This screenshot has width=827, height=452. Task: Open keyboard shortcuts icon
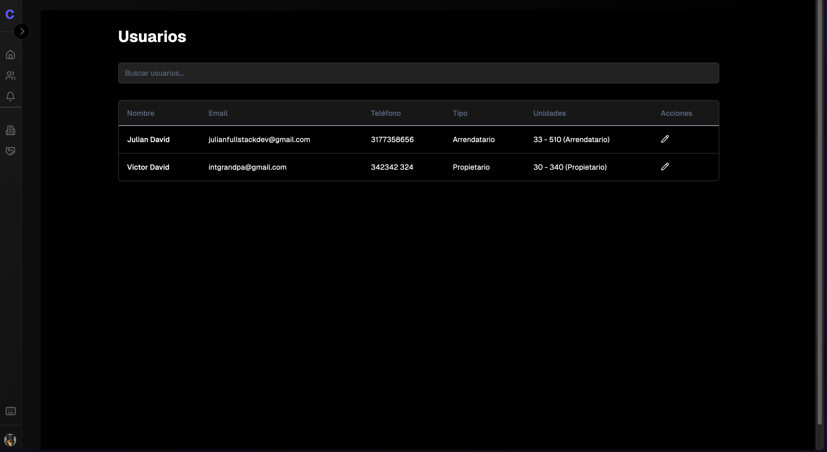[11, 411]
